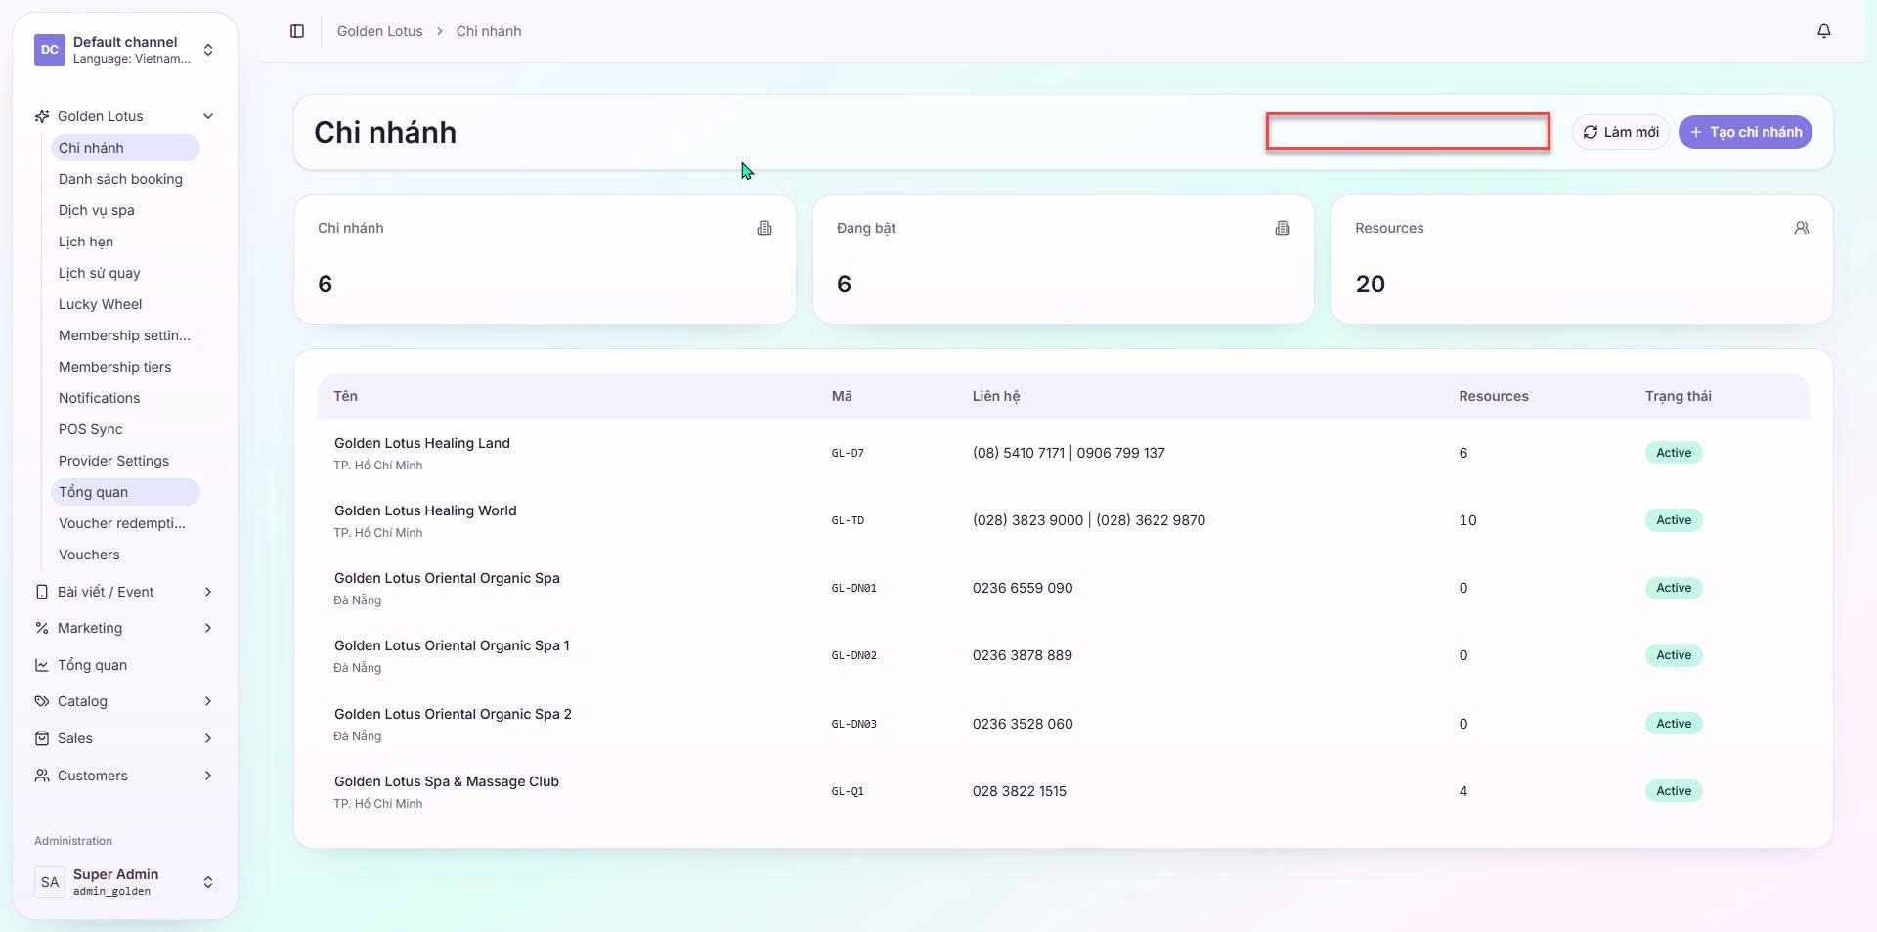
Task: Click the Golden Lotus sparkle icon
Action: [42, 116]
